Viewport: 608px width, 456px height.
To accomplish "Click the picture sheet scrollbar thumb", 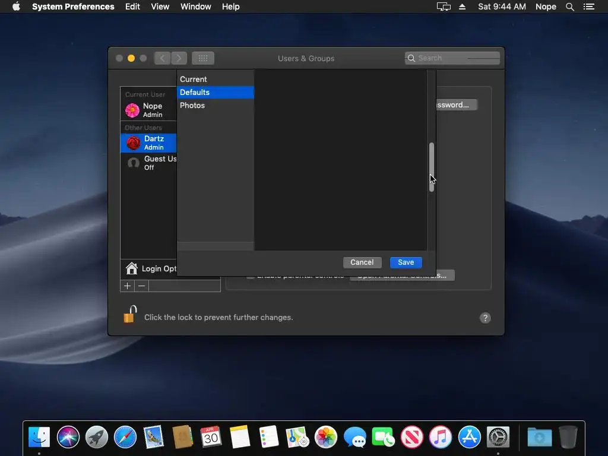I will click(431, 167).
